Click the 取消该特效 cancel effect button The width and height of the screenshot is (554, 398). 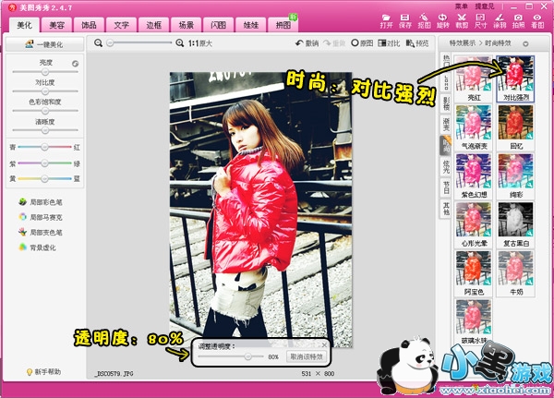(307, 356)
